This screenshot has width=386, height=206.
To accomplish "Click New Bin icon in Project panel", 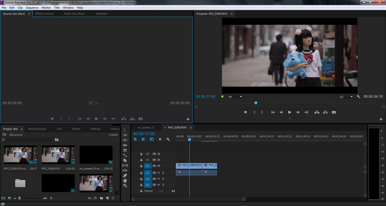I will click(x=101, y=198).
